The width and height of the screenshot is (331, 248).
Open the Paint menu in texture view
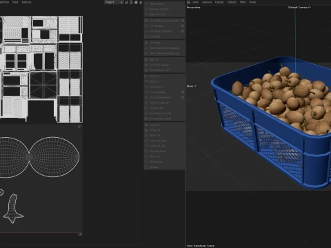pos(15,2)
